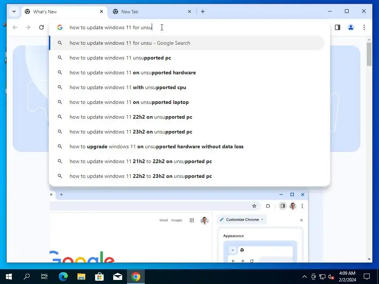This screenshot has width=379, height=284.
Task: Click the muted volume tray icon
Action: (331, 277)
